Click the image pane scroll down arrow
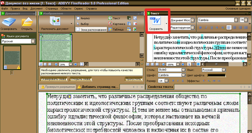Screen dimensions: 252x133 (x=142, y=56)
